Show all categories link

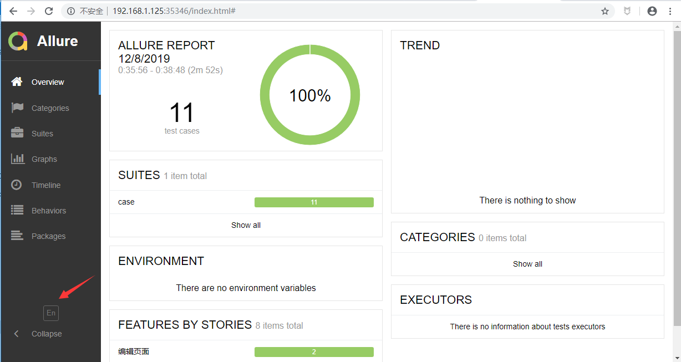coord(527,264)
